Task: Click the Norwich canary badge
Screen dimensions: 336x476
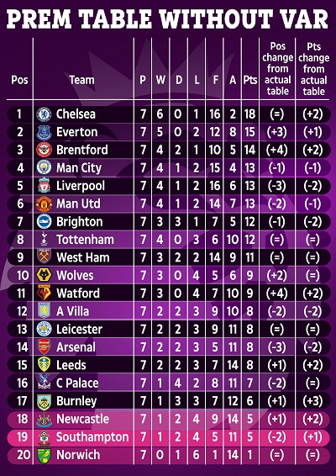Action: coord(44,454)
